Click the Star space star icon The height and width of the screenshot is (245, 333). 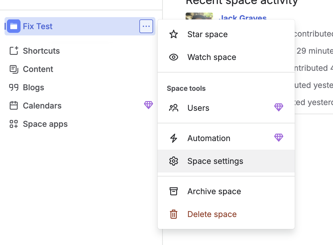click(174, 34)
